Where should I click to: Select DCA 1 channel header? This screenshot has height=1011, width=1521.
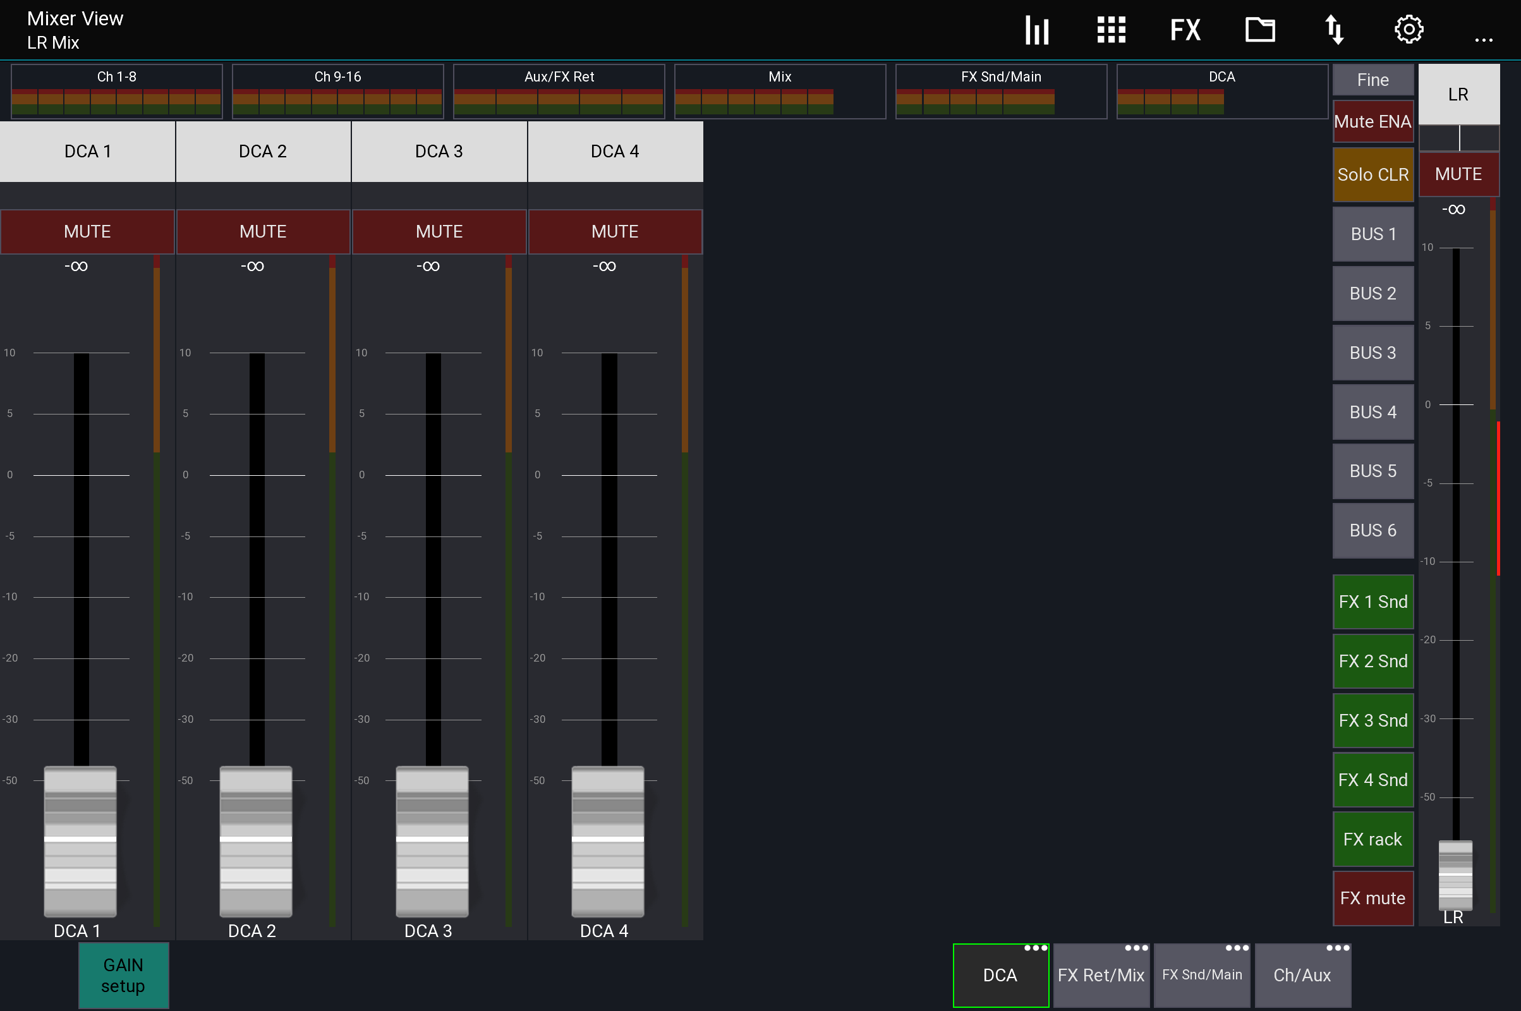(87, 152)
